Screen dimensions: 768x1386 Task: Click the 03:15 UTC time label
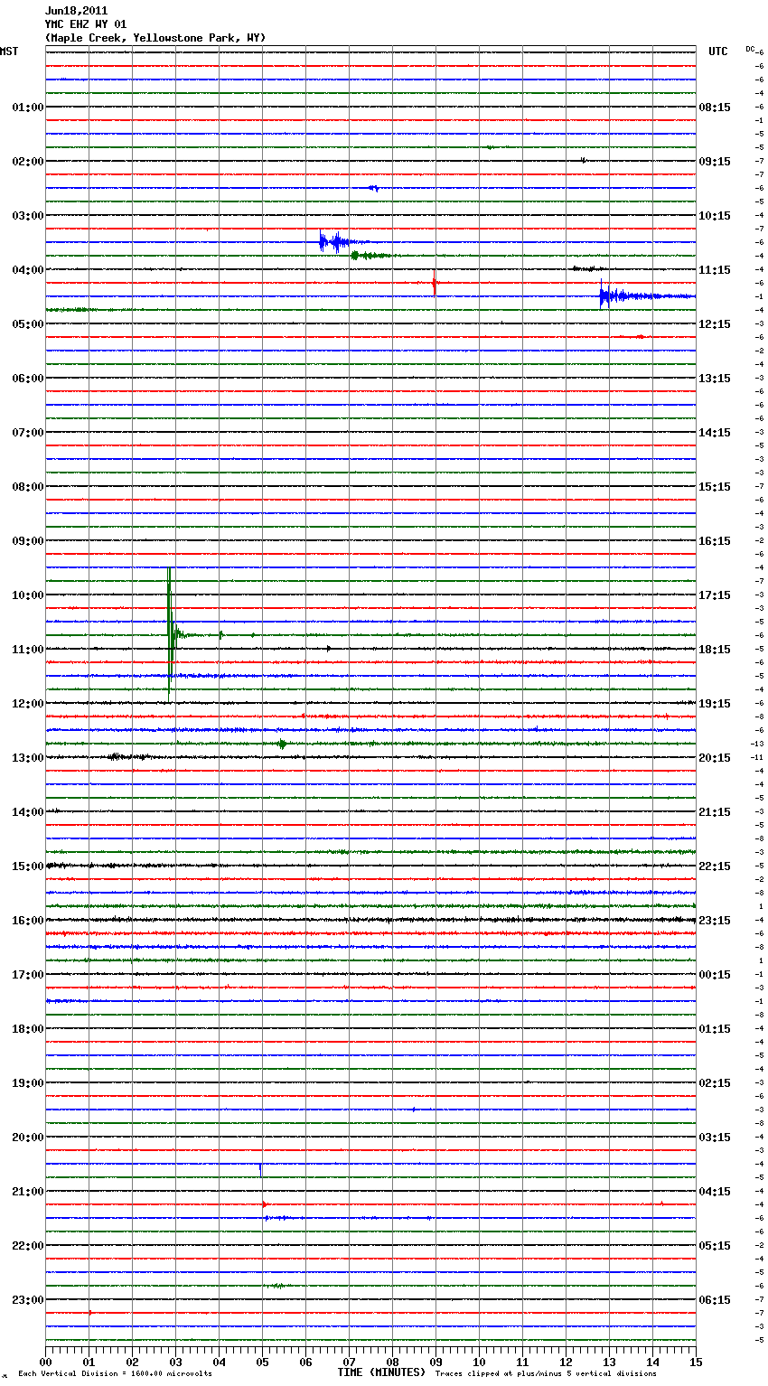[x=715, y=1138]
